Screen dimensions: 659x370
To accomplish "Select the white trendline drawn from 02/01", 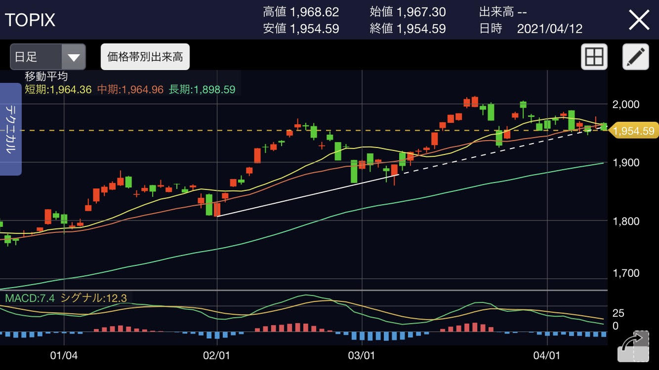I will (308, 195).
